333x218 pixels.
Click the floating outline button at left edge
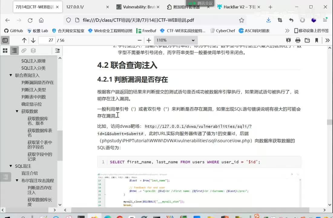(5, 177)
